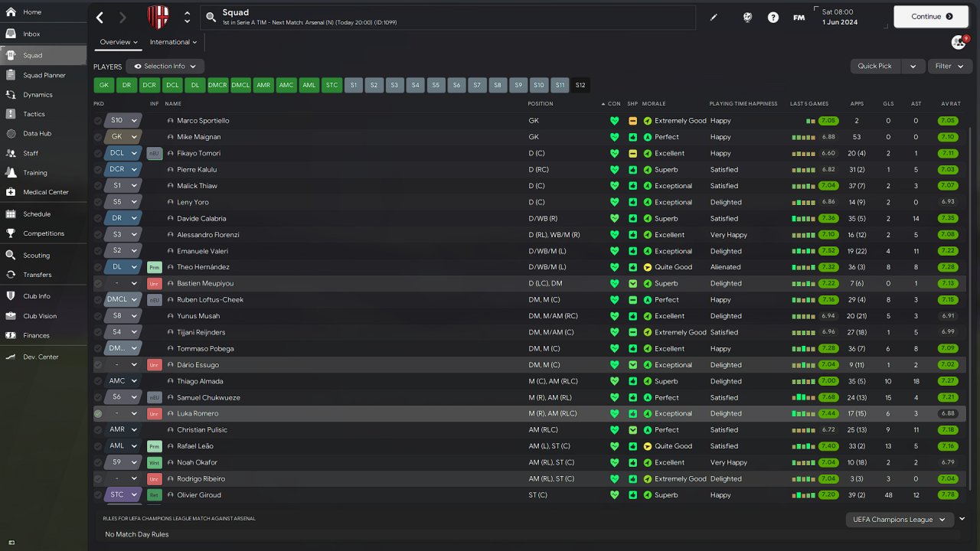Toggle pick checkbox for Fikayo Tomori

98,153
